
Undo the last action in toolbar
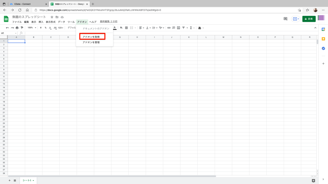7,28
